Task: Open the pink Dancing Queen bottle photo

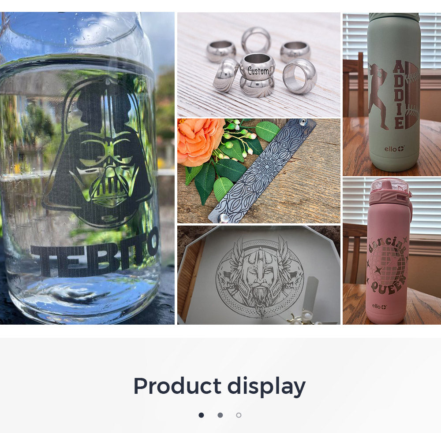Action: pos(392,251)
